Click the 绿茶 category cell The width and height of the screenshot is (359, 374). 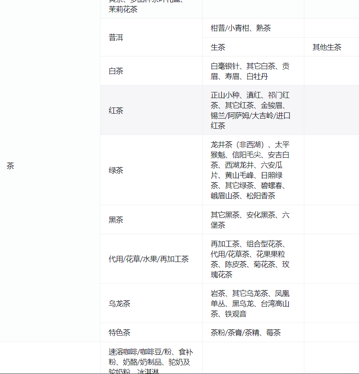116,170
